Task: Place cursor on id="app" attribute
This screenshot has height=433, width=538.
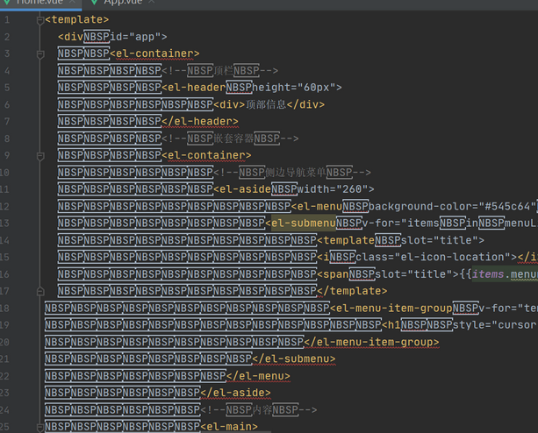Action: click(x=135, y=37)
